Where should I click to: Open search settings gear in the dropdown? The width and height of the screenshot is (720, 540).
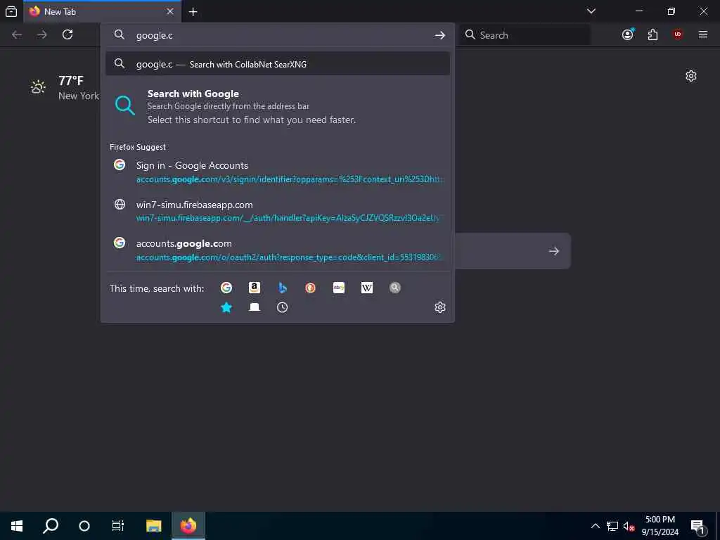click(440, 307)
